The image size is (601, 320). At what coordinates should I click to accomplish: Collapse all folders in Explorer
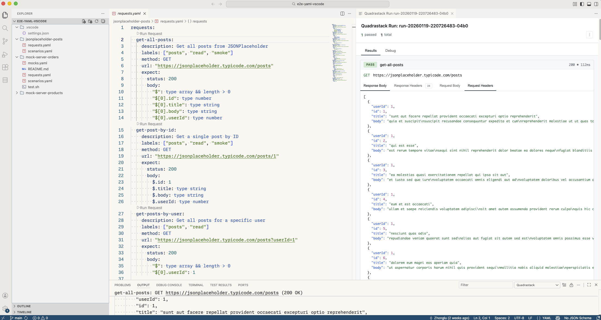pos(103,21)
